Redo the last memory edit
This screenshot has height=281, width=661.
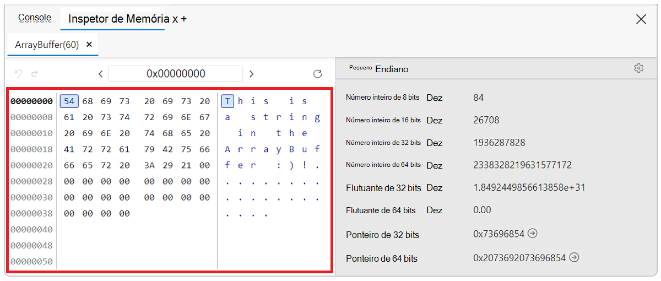[x=34, y=73]
